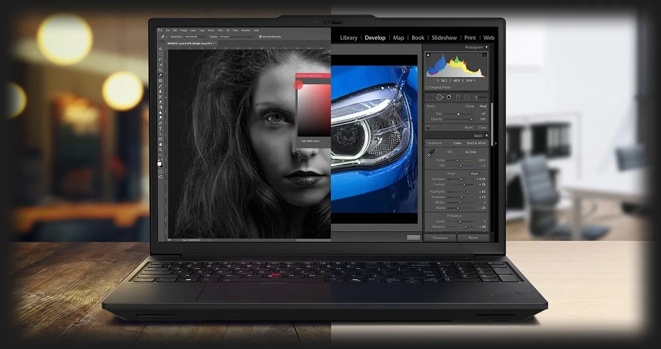
Task: Open the Filter menu in Photoshop
Action: tap(221, 30)
